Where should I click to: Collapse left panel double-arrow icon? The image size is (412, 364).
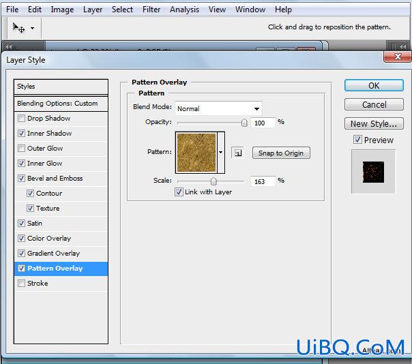pyautogui.click(x=9, y=47)
